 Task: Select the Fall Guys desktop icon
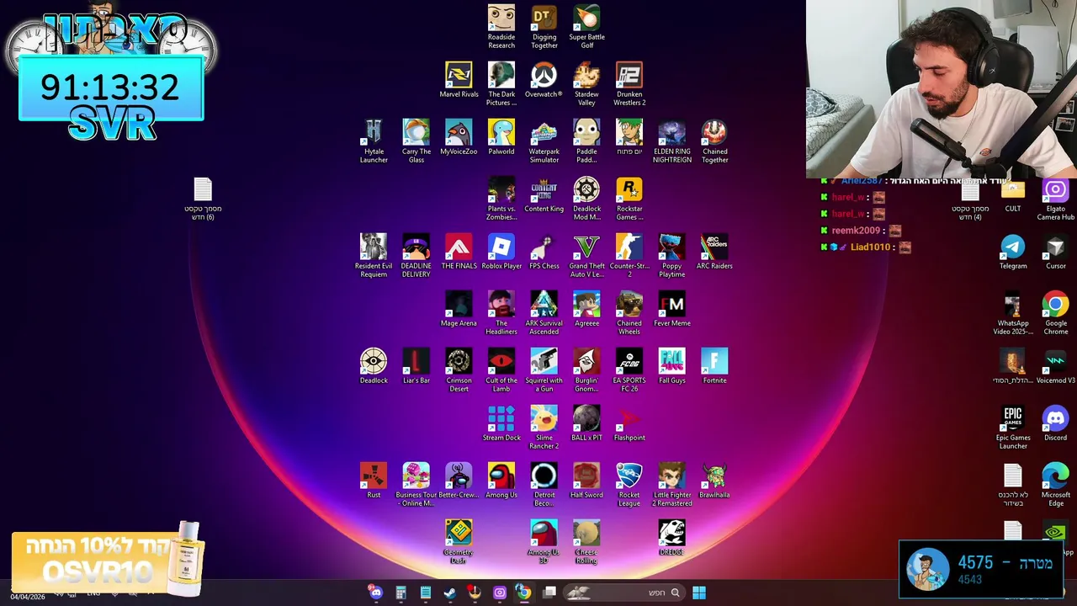click(672, 366)
